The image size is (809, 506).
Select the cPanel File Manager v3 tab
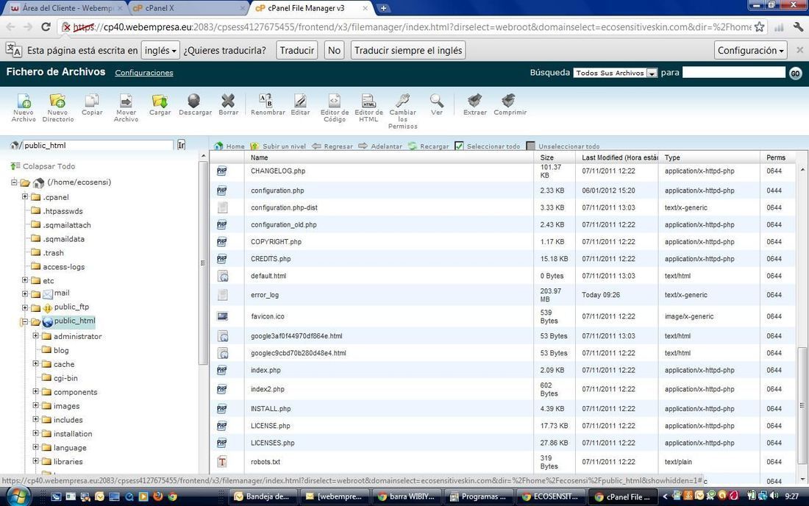coord(311,8)
